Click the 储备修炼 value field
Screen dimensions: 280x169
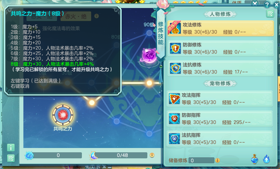201,160
